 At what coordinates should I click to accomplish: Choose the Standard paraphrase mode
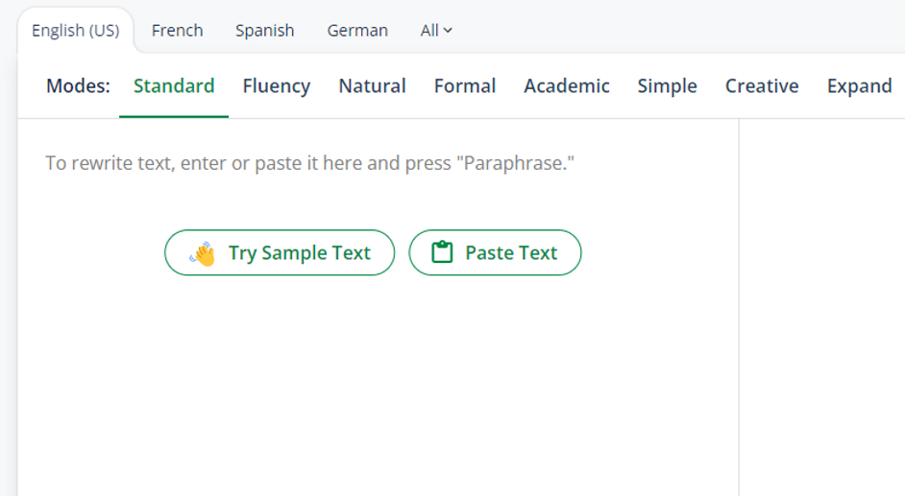pyautogui.click(x=174, y=85)
